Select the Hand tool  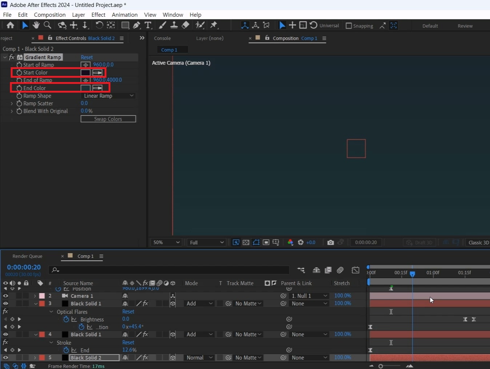point(36,25)
